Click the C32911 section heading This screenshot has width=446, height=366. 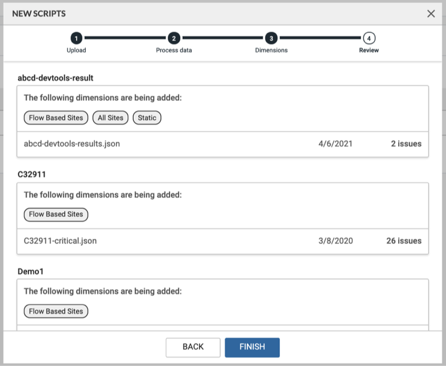[32, 174]
